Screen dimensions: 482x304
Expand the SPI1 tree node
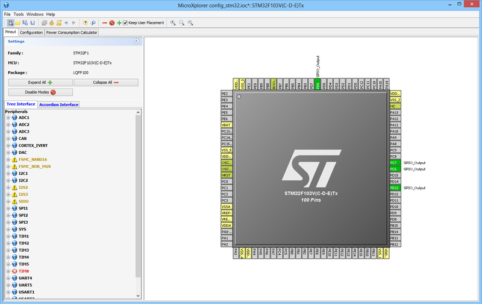8,208
